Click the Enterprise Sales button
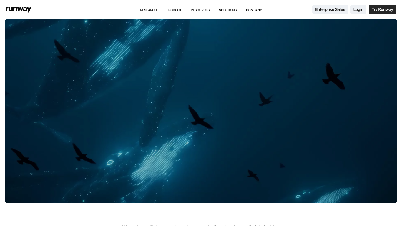This screenshot has height=226, width=402. point(330,9)
